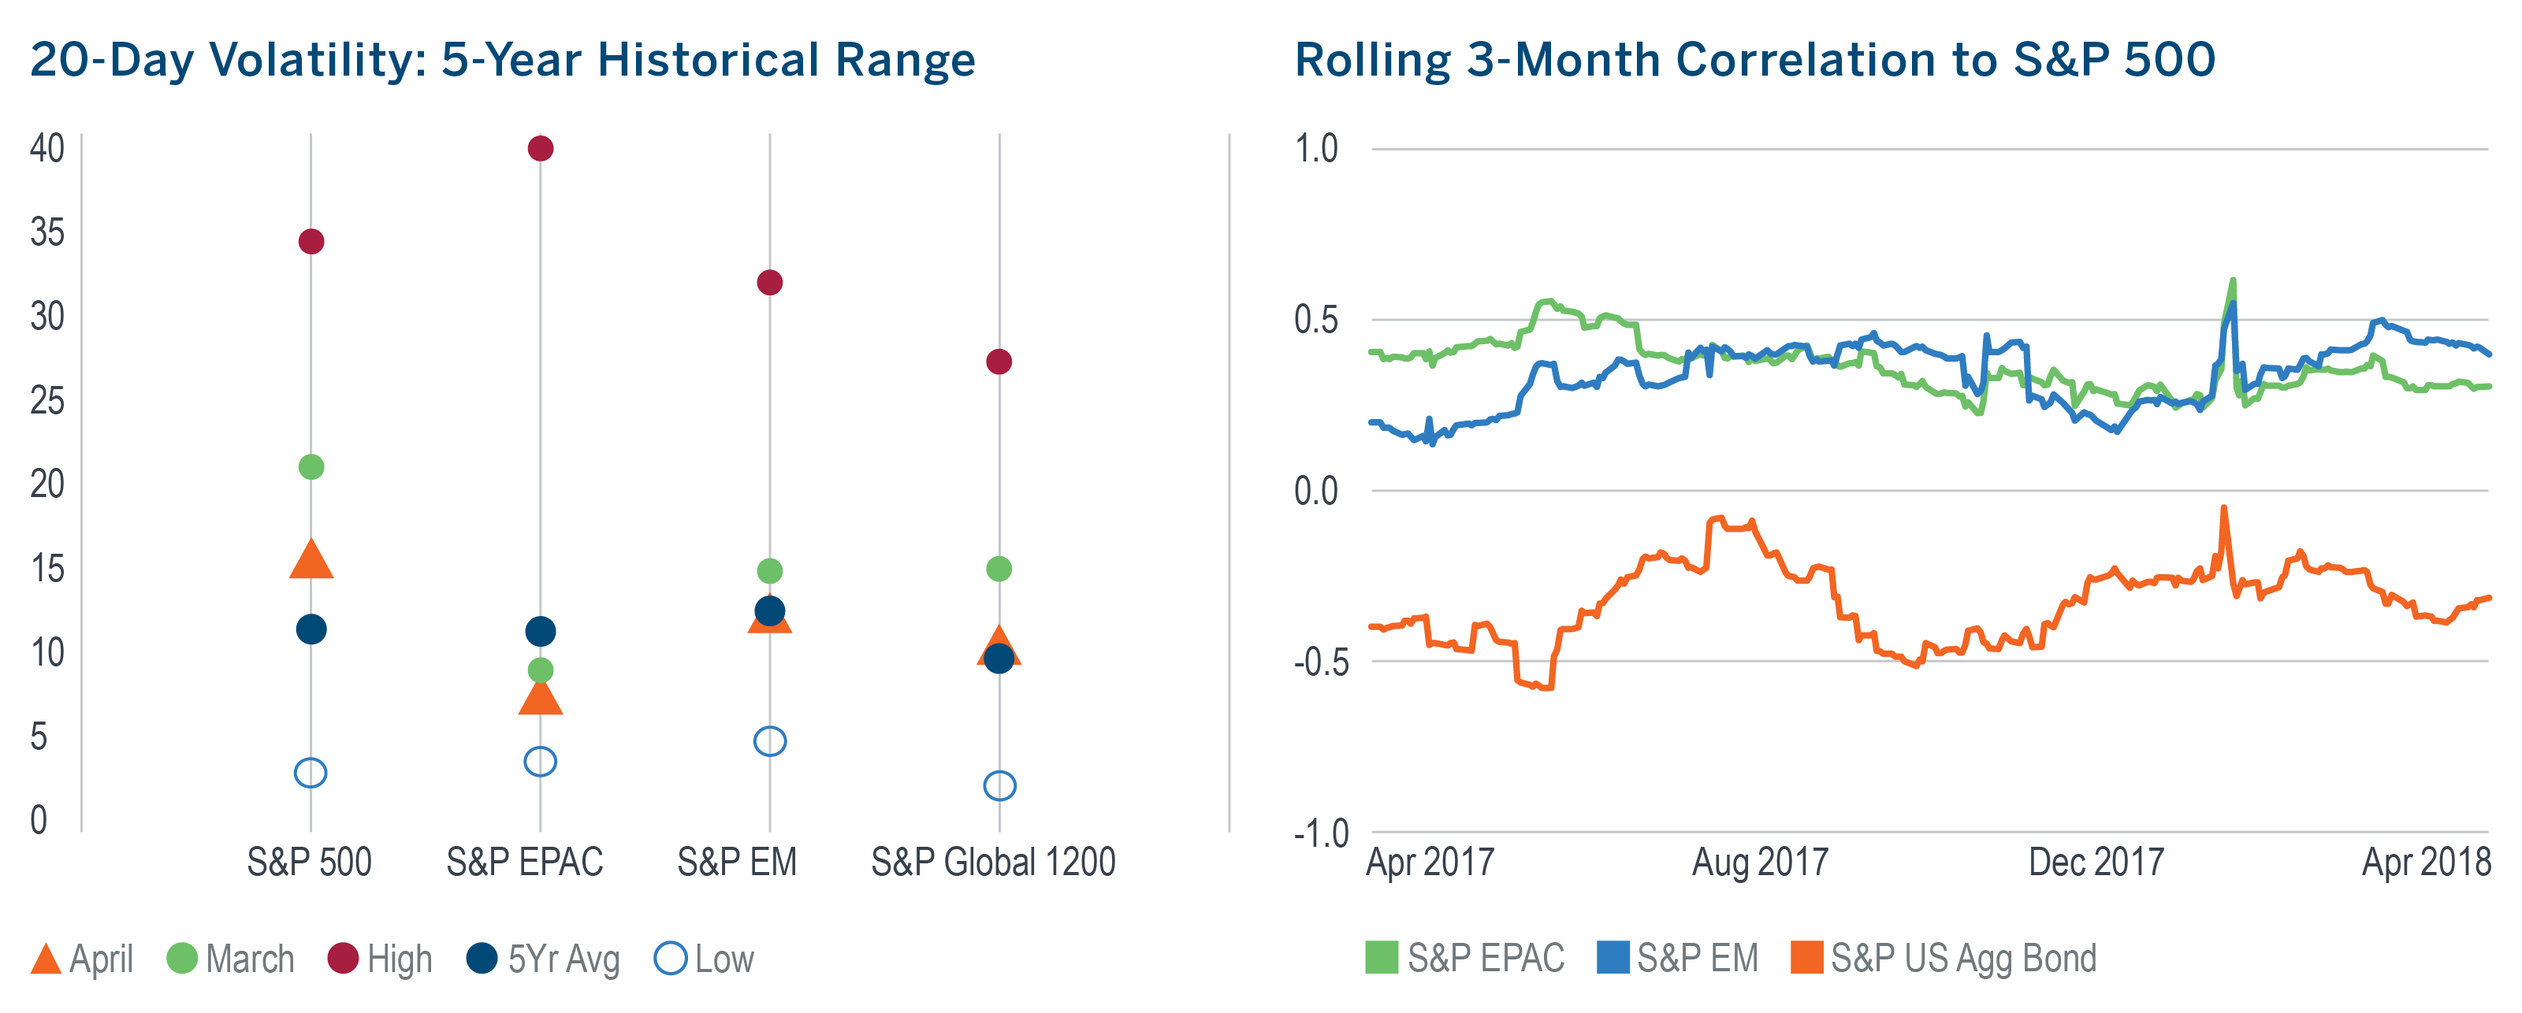This screenshot has width=2522, height=1013.
Task: Click the Rolling 3-Month Correlation title
Action: click(x=1754, y=60)
